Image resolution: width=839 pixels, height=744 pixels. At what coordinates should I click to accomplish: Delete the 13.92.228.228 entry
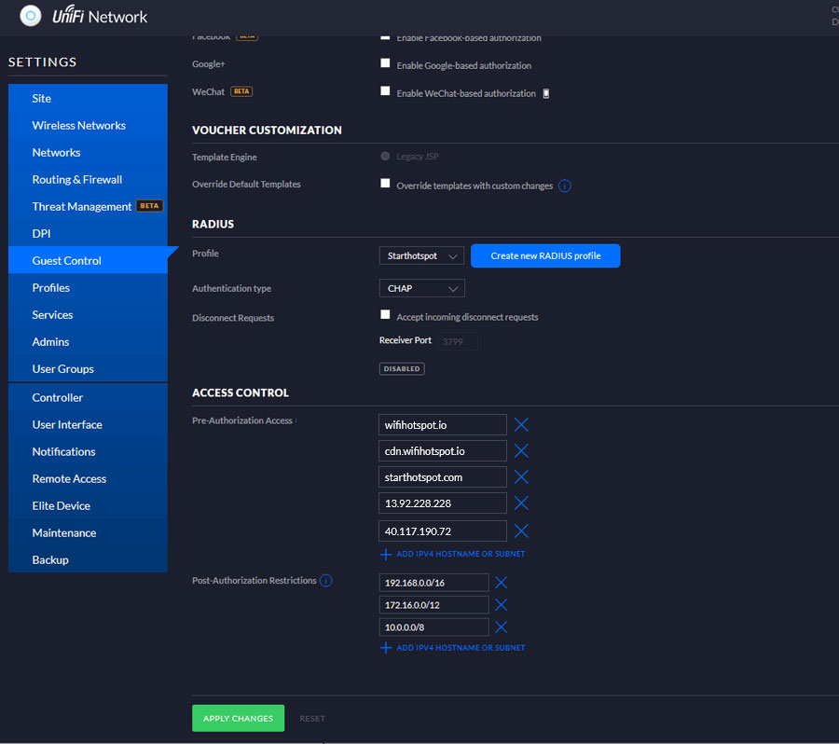point(521,503)
